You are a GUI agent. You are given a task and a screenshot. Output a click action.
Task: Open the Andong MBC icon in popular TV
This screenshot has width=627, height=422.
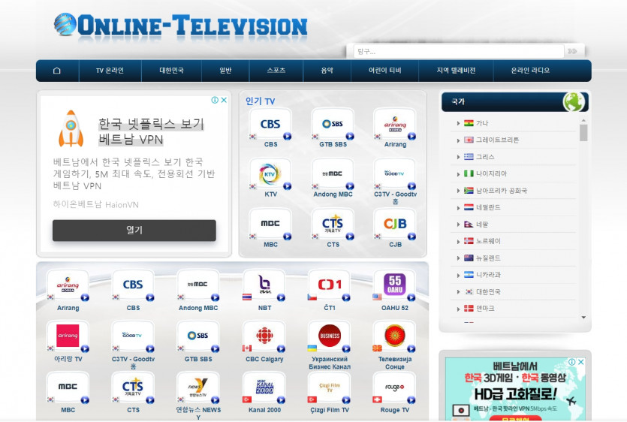(333, 174)
